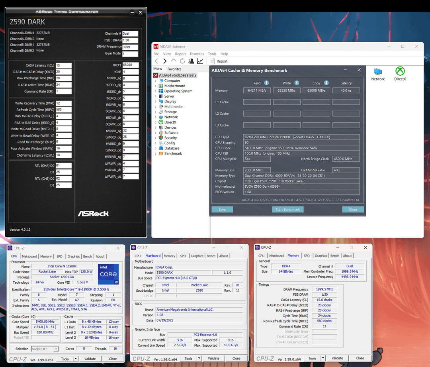Open the Socket #1 selection dropdown in CPU-Z
The image size is (430, 367).
pos(56,349)
